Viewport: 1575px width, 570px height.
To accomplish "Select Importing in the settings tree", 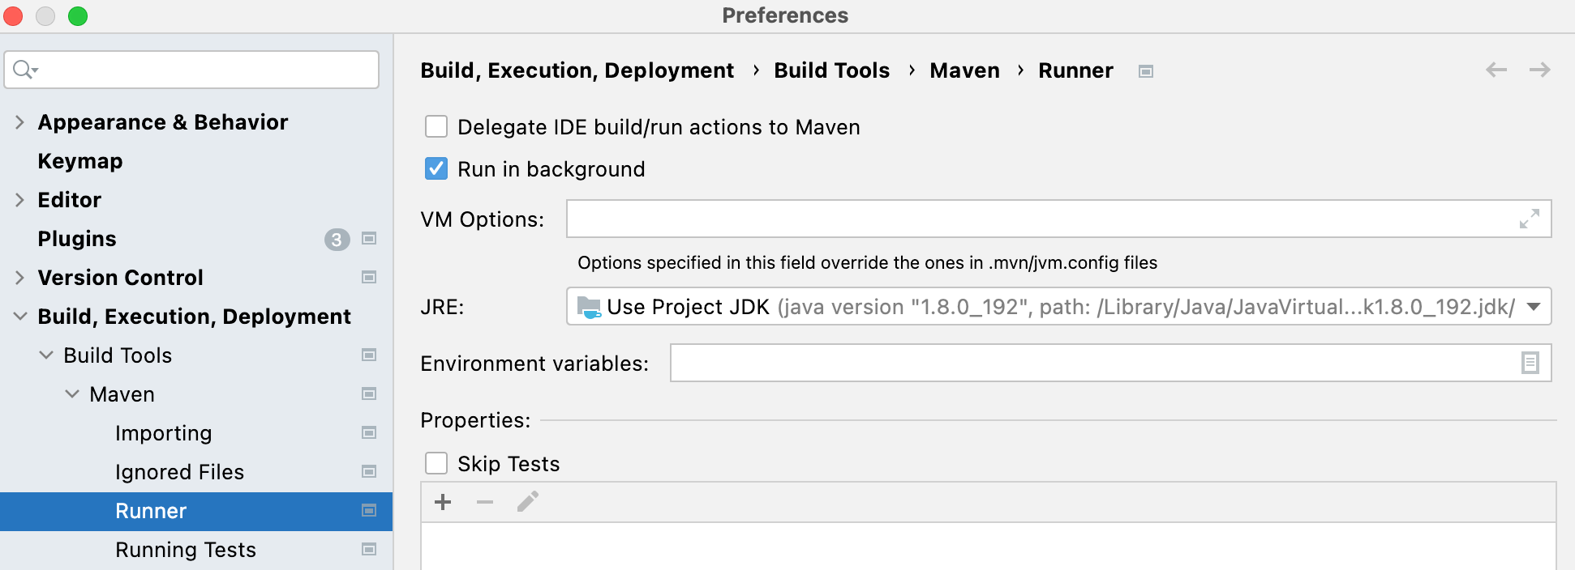I will 163,433.
